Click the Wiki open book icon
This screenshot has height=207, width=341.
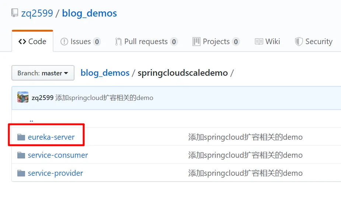tap(259, 42)
